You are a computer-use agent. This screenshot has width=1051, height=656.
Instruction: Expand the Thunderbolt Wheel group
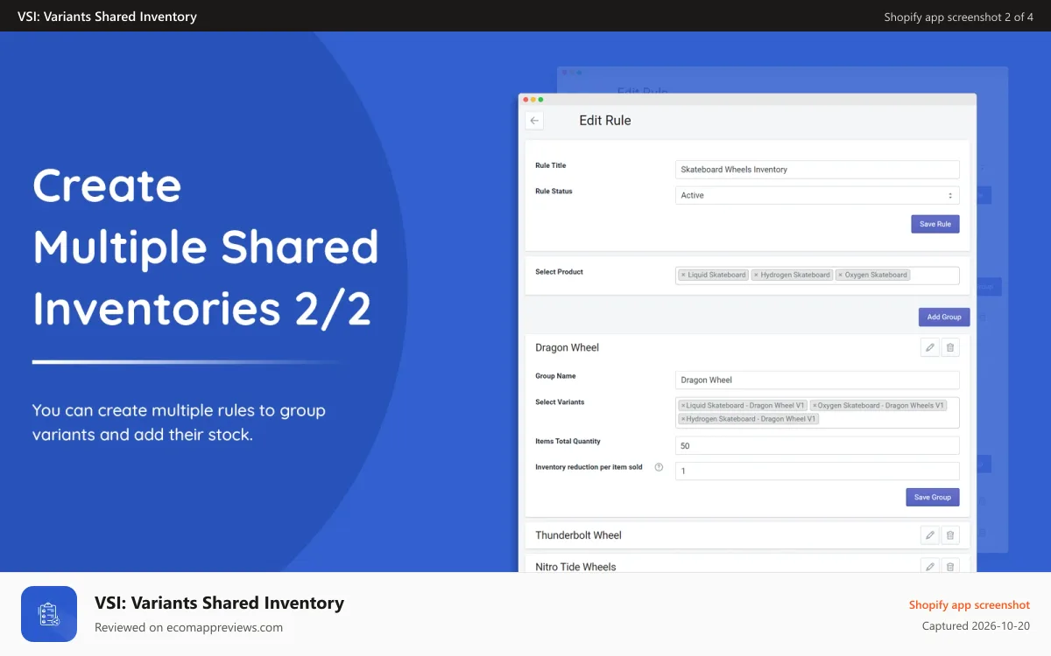coord(747,534)
